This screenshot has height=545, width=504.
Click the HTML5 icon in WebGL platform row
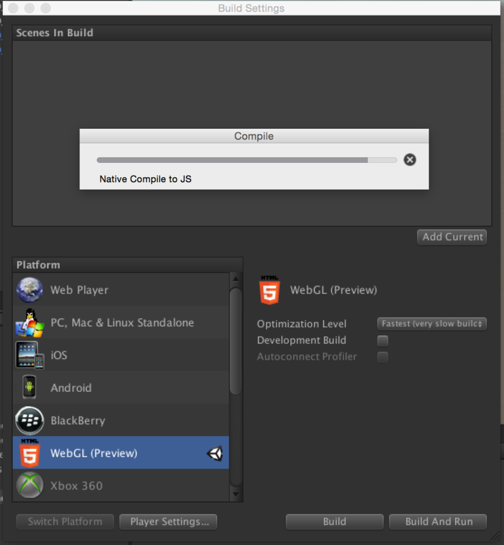(29, 453)
